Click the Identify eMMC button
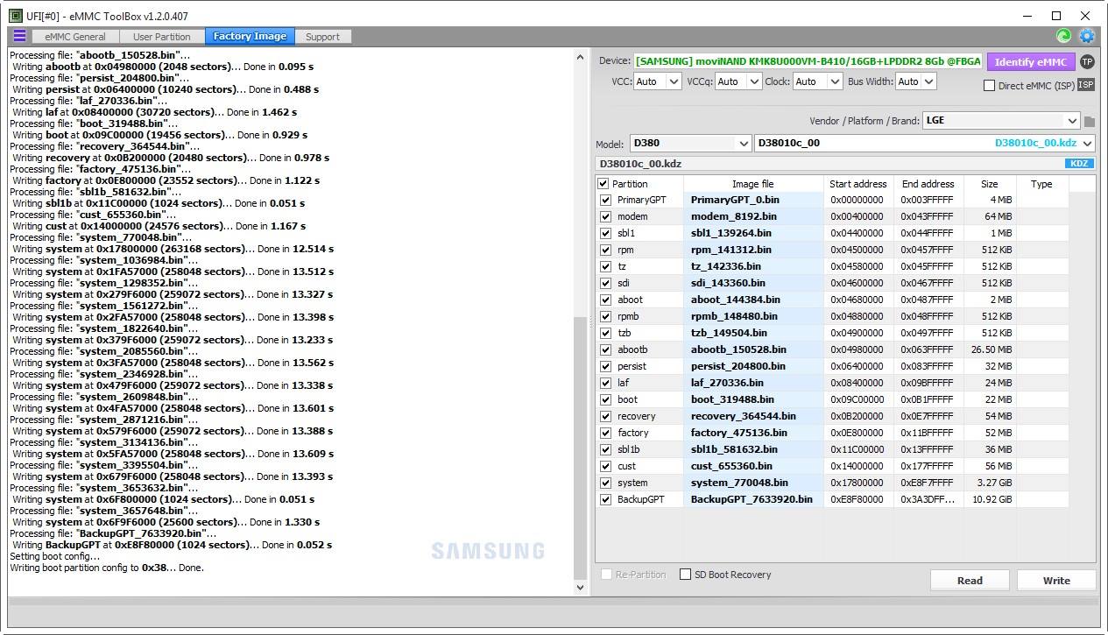 tap(1031, 61)
